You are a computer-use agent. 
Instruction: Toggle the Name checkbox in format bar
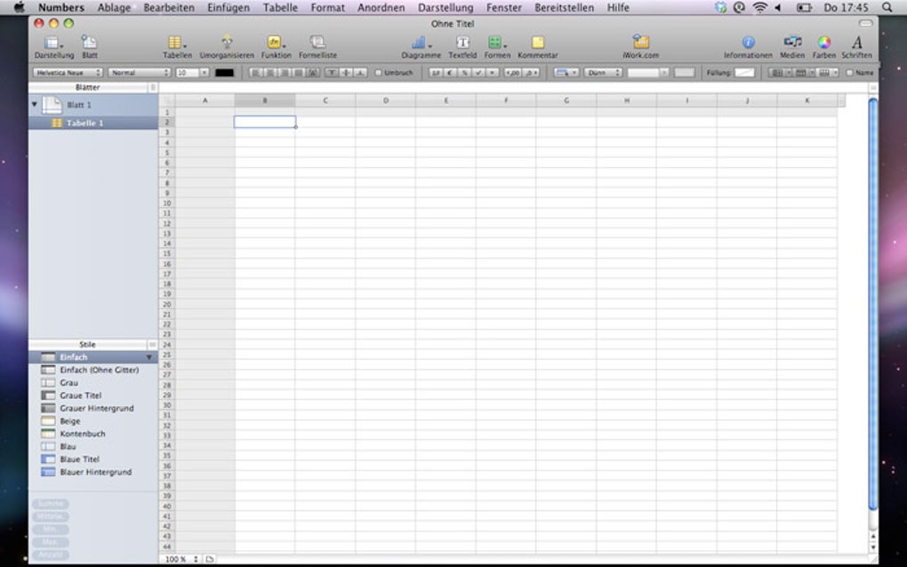[850, 73]
